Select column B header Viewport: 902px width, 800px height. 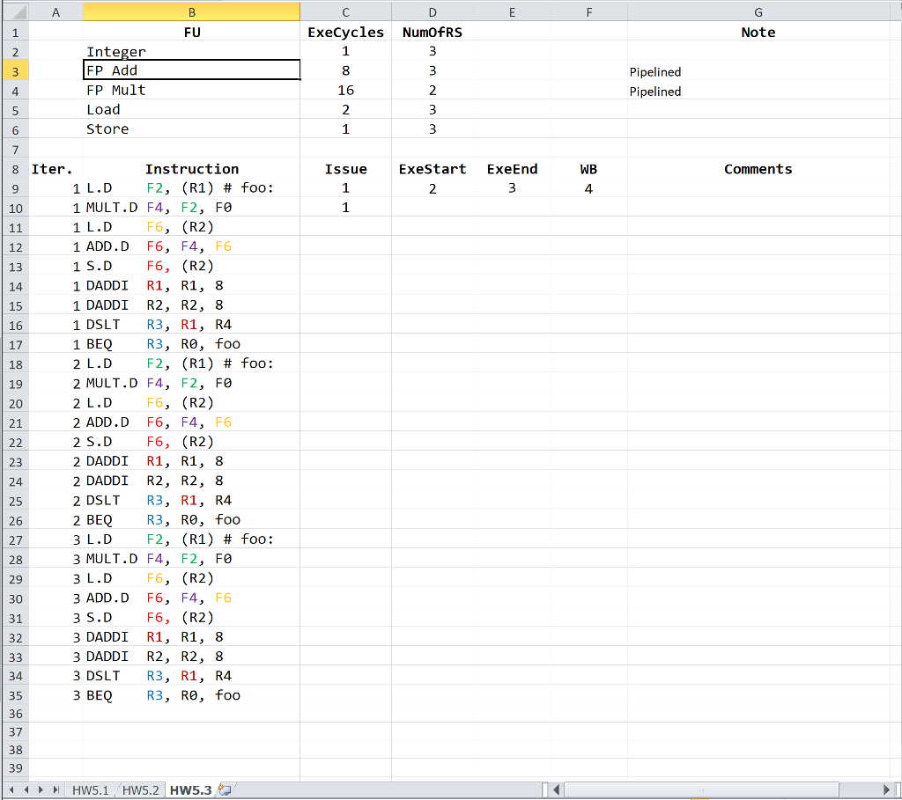click(x=191, y=12)
